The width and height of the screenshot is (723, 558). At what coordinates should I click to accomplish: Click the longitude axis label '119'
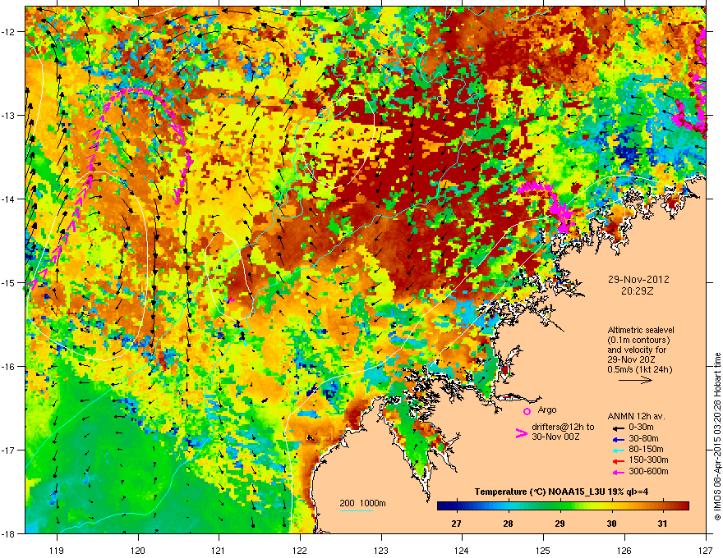(57, 550)
